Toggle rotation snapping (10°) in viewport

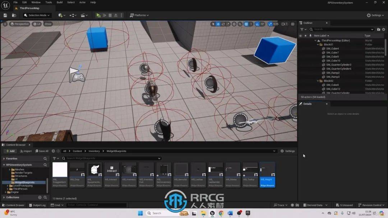(x=257, y=24)
